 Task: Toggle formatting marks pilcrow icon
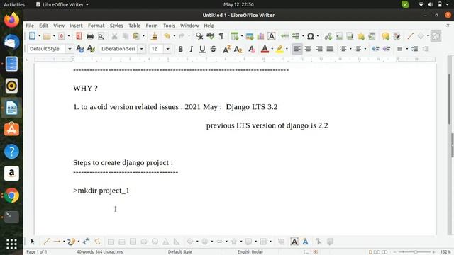coord(221,36)
